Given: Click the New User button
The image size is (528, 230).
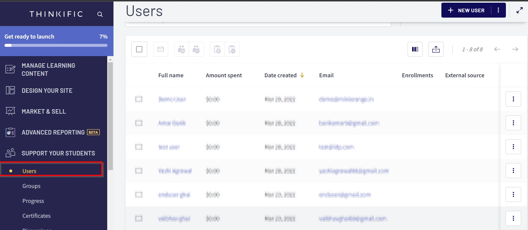Looking at the screenshot, I should 466,10.
